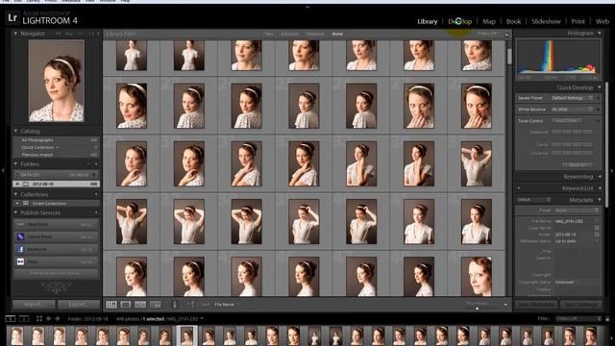Click the Import button
Viewport: 615px width, 346px height.
[x=34, y=305]
